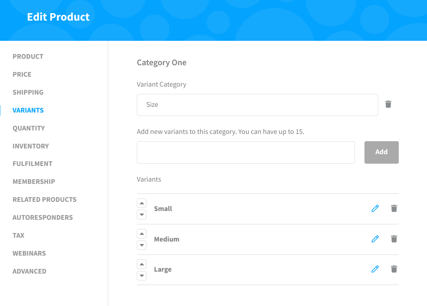The image size is (427, 306).
Task: Edit the Large variant with pencil icon
Action: [x=375, y=269]
